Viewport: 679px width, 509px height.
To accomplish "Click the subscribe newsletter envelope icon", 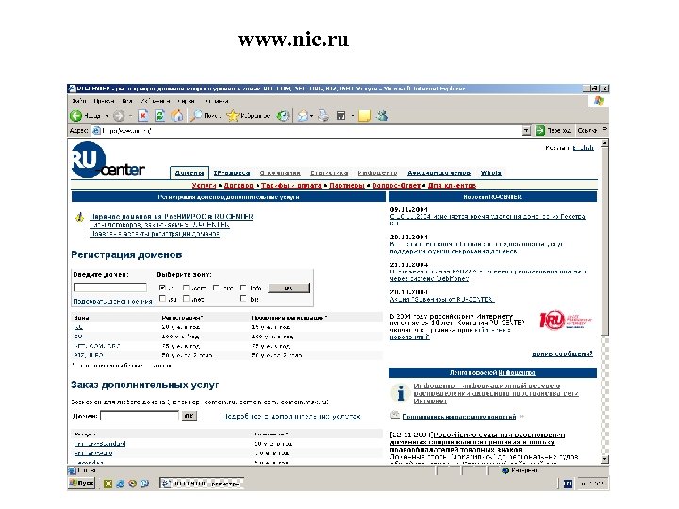I will point(394,415).
